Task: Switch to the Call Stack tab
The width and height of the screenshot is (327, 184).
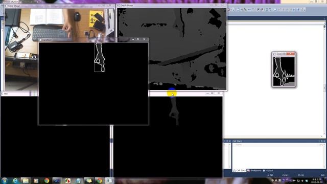Action: click(239, 170)
